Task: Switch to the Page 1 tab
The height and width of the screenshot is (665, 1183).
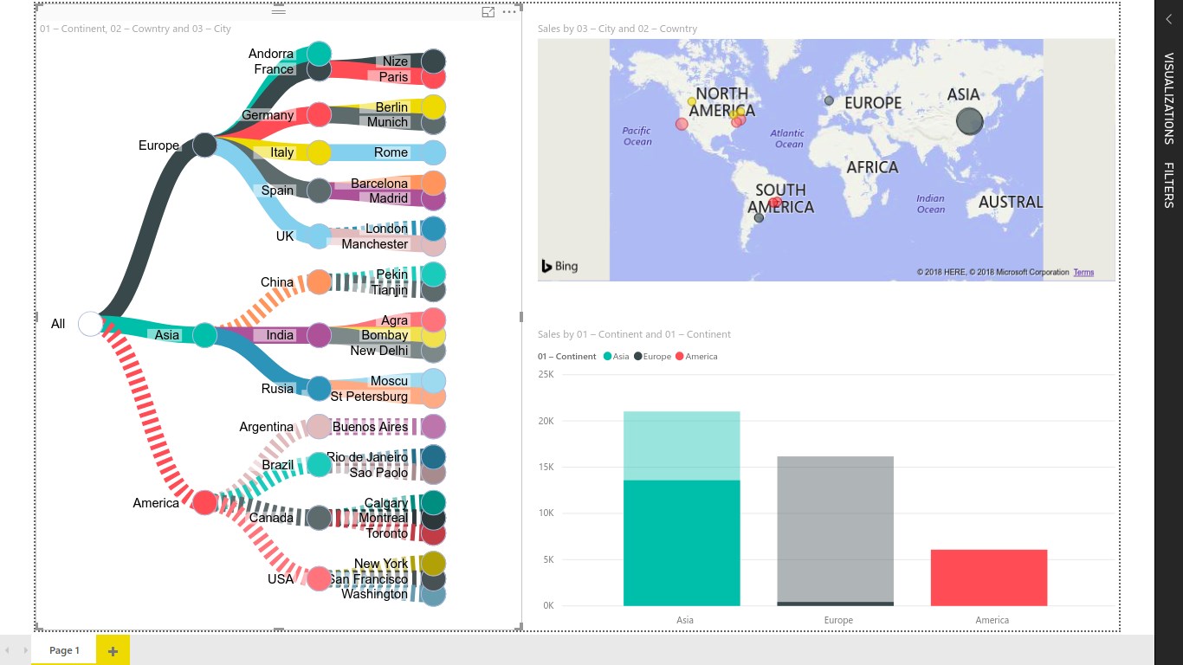Action: click(x=64, y=650)
